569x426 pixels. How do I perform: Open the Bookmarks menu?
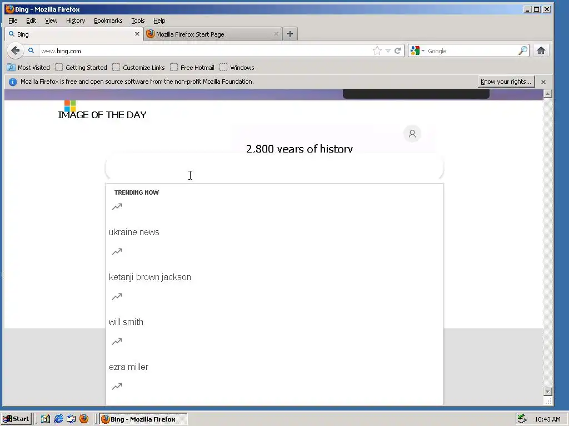108,21
